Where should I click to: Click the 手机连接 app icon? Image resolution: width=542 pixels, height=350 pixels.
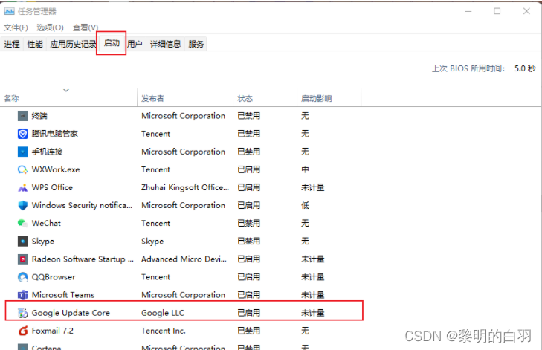(x=22, y=152)
